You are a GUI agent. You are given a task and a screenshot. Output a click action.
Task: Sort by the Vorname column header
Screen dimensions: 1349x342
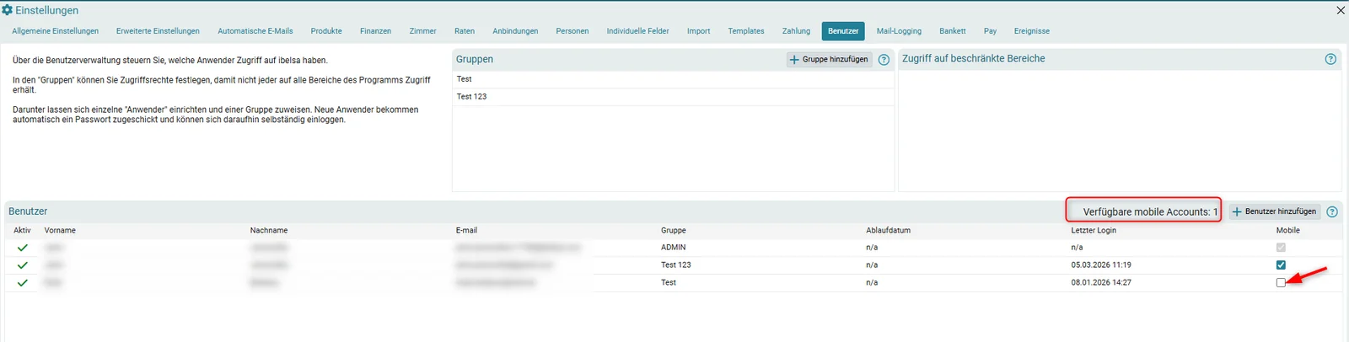[x=60, y=231]
